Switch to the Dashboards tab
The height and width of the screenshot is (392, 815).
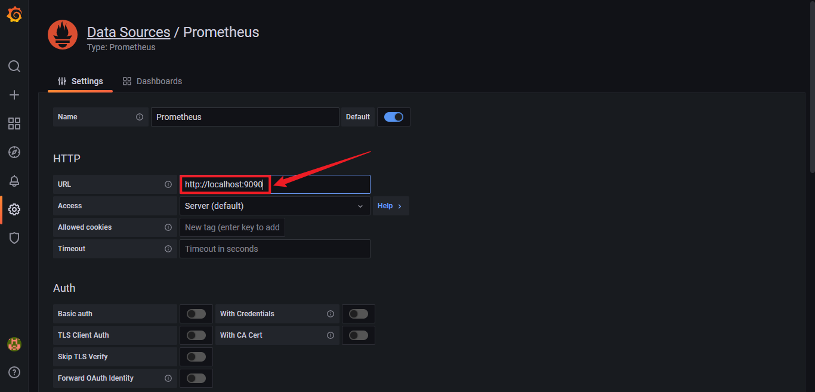(152, 81)
